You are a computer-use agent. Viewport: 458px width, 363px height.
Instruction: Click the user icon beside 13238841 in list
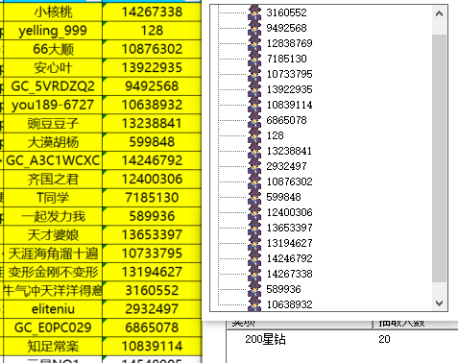(x=254, y=151)
